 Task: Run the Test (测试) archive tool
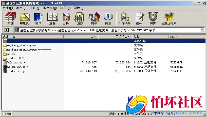(39, 18)
